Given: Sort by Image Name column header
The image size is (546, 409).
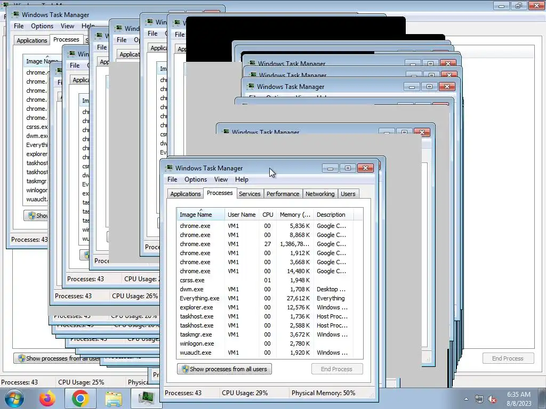Looking at the screenshot, I should tap(200, 215).
